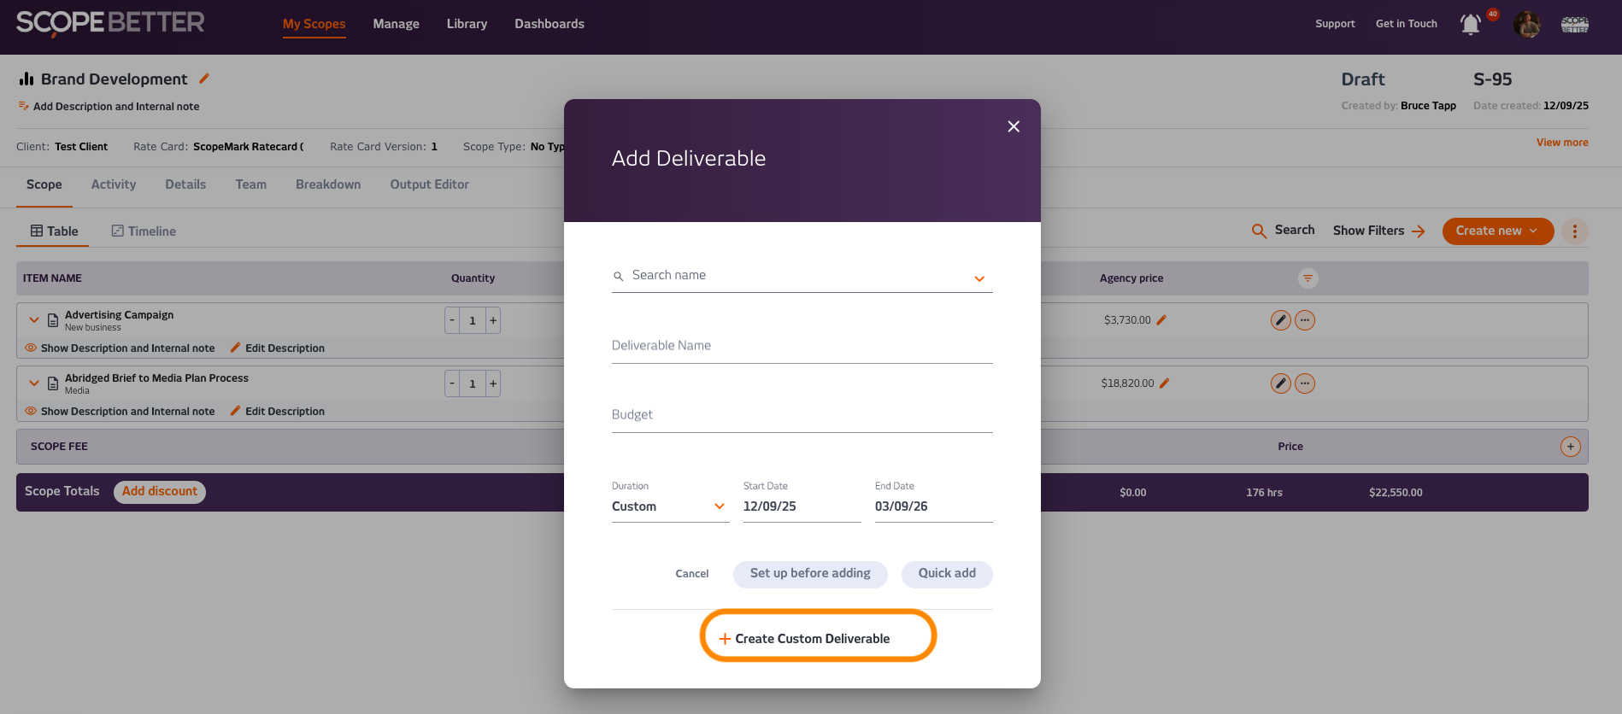Viewport: 1622px width, 714px height.
Task: Open the vertical three-dot menu
Action: coord(1574,231)
